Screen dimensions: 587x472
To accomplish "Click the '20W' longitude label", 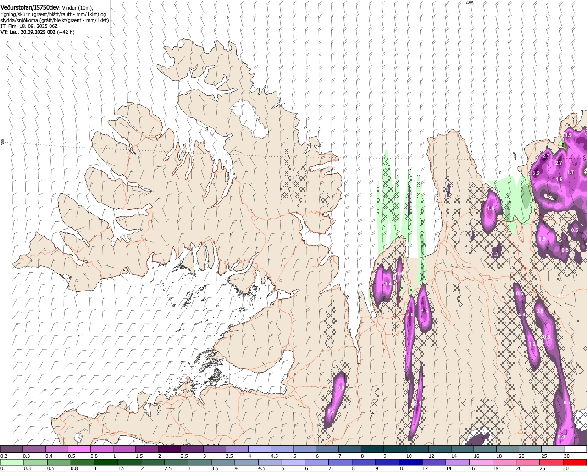I will [x=469, y=2].
